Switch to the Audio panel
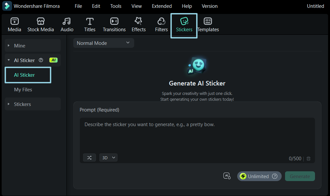Image resolution: width=330 pixels, height=196 pixels. 67,25
